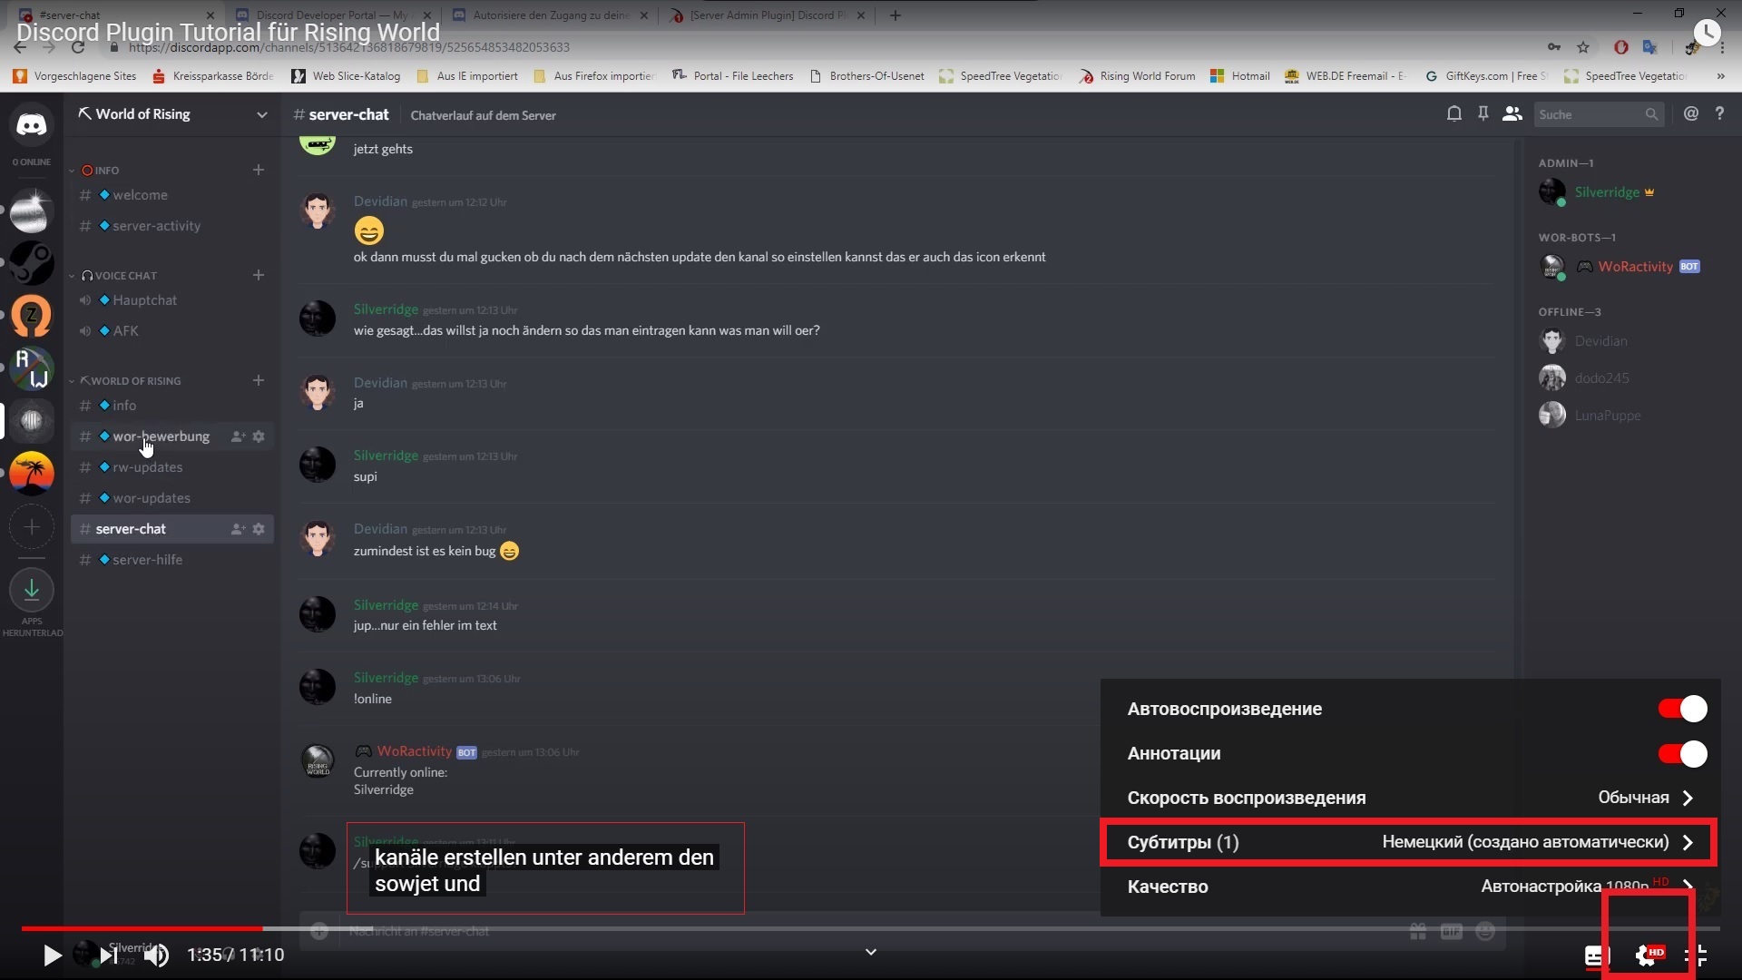Toggle Аннотации annotations switch
The height and width of the screenshot is (980, 1742).
click(1681, 752)
